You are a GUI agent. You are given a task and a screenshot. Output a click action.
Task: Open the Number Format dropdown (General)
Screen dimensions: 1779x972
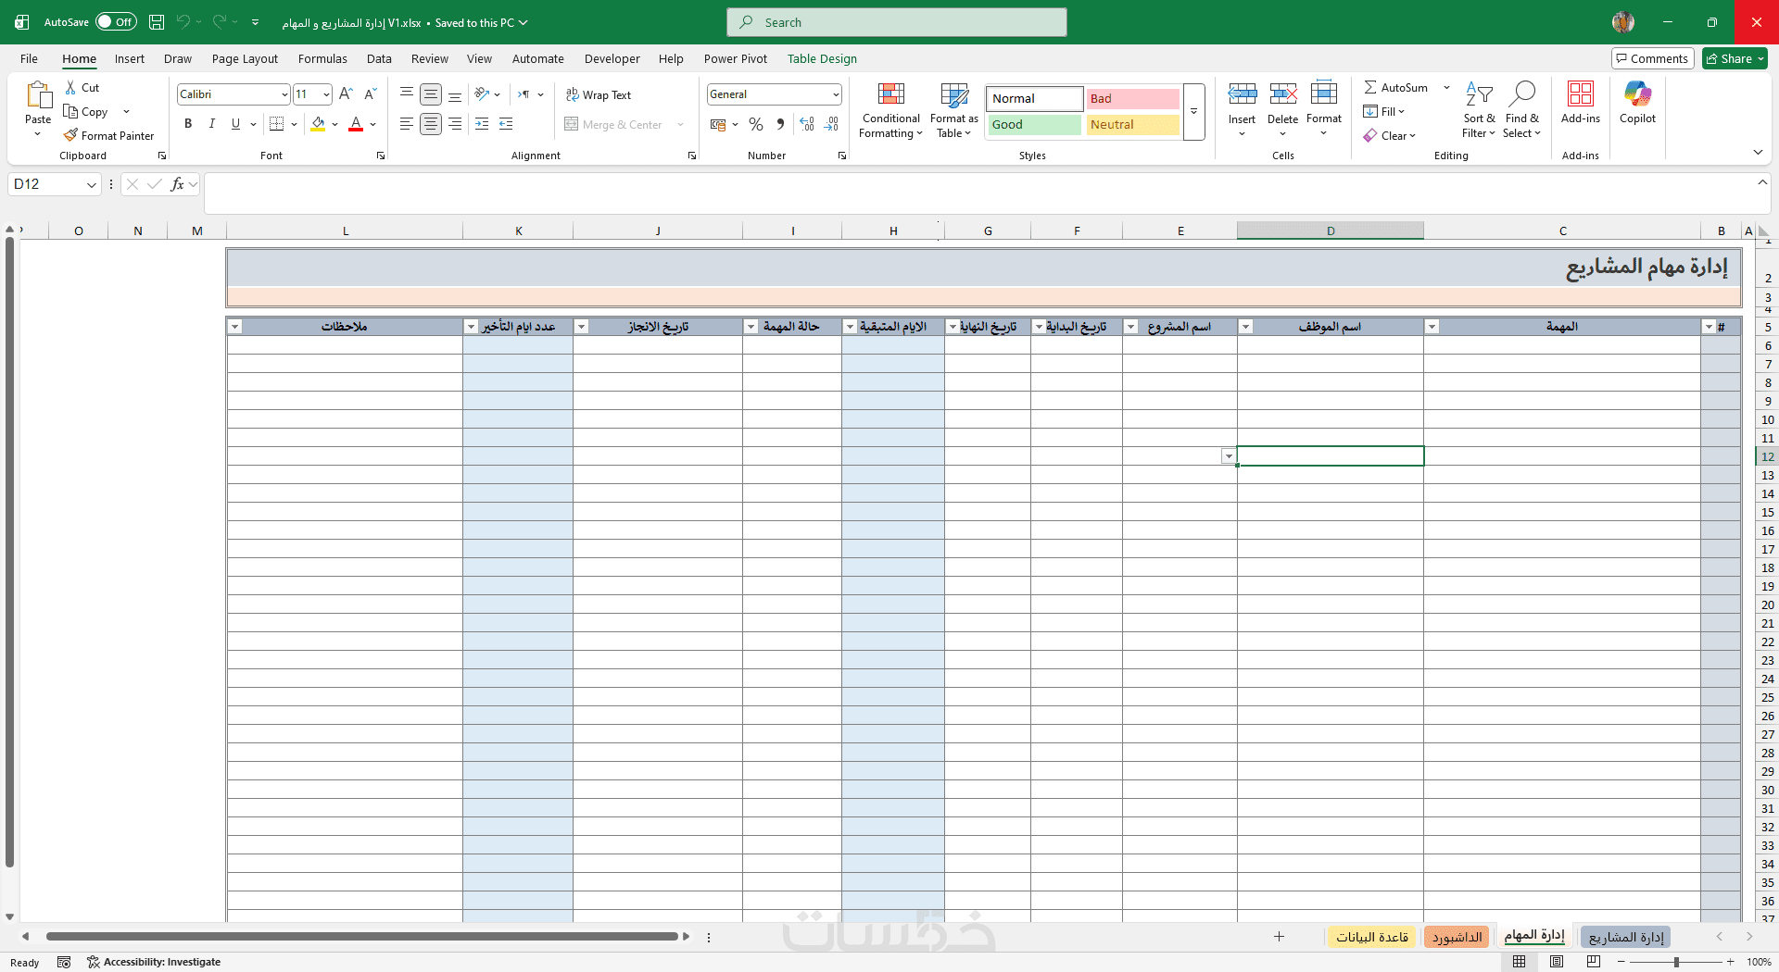click(x=836, y=94)
